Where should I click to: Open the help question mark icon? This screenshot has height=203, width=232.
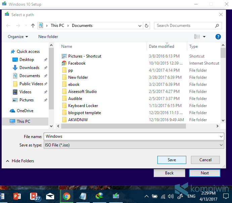218,37
